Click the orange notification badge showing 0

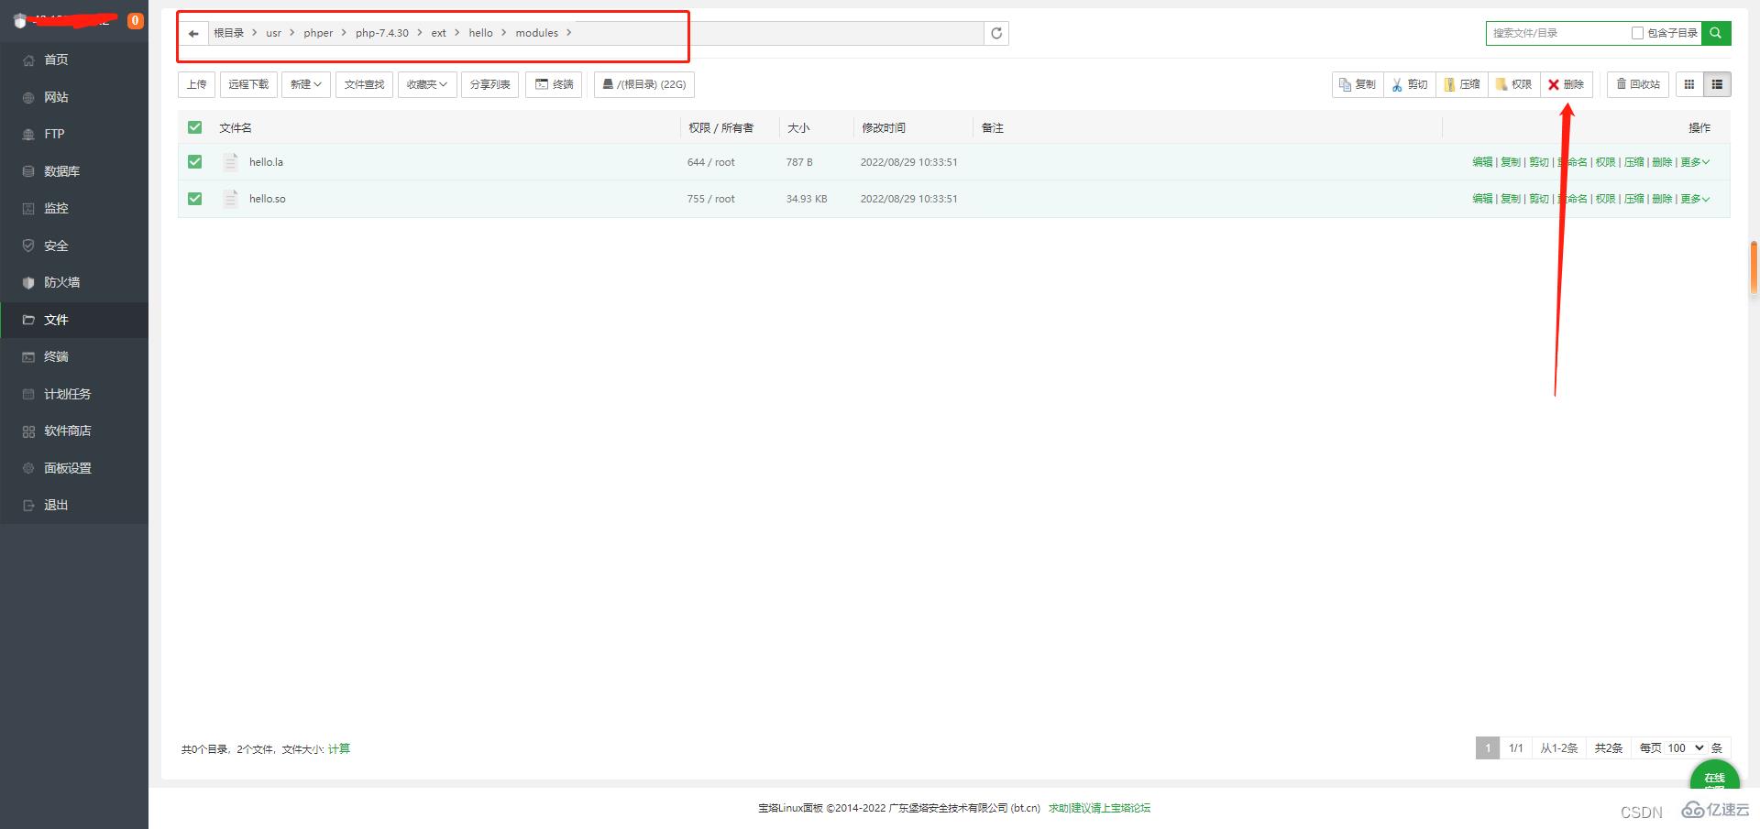[x=136, y=20]
